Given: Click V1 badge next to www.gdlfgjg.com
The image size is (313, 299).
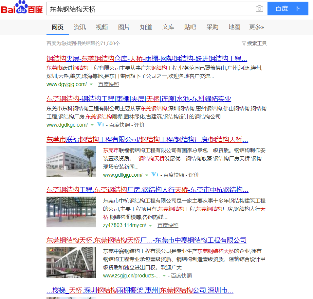Looking at the screenshot, I should click(155, 175).
